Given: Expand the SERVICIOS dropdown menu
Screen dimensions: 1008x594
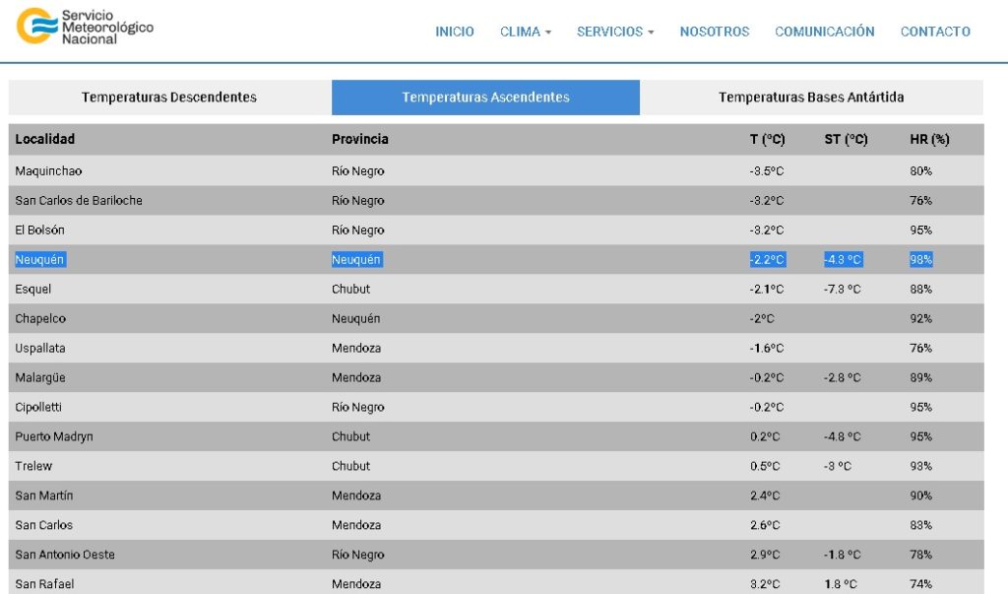Looking at the screenshot, I should coord(614,32).
